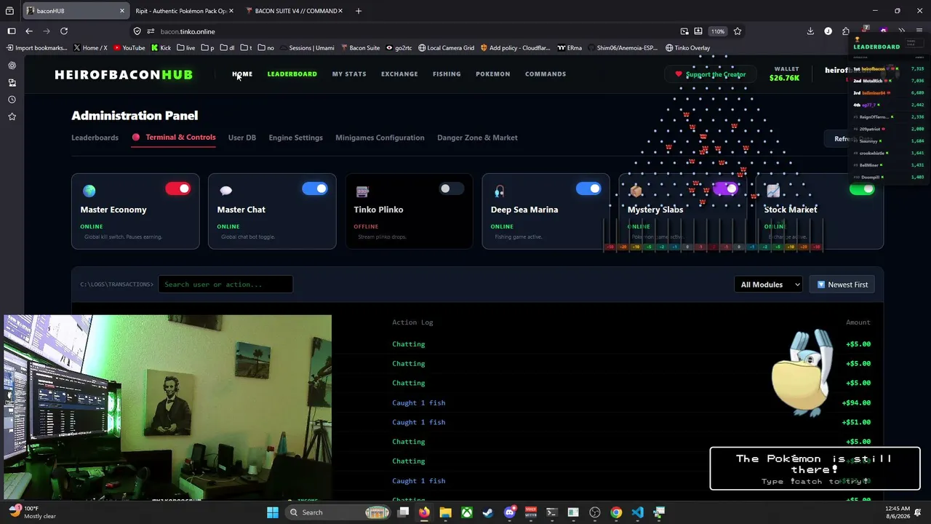Open the terminal icon on the taskbar
This screenshot has height=524, width=931.
[552, 512]
